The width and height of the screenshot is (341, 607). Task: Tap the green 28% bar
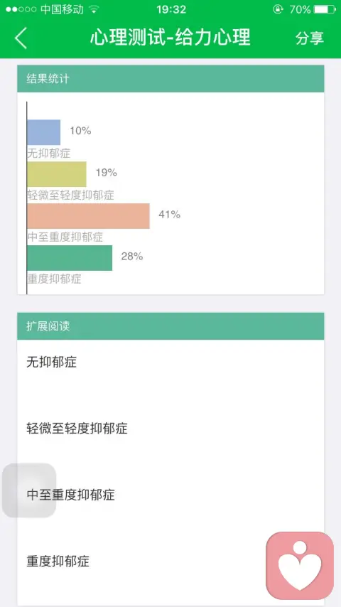point(70,258)
